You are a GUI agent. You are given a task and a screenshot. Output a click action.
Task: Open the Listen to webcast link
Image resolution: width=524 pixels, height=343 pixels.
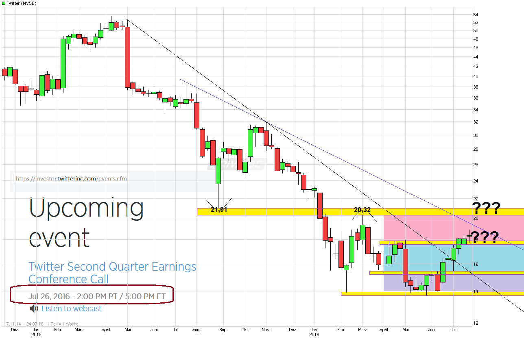71,308
